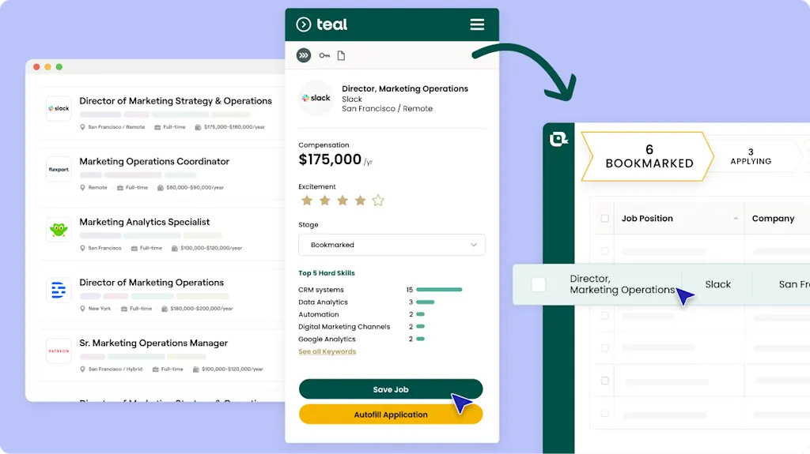Open the See all Keywords link
The image size is (810, 454).
[x=327, y=351]
